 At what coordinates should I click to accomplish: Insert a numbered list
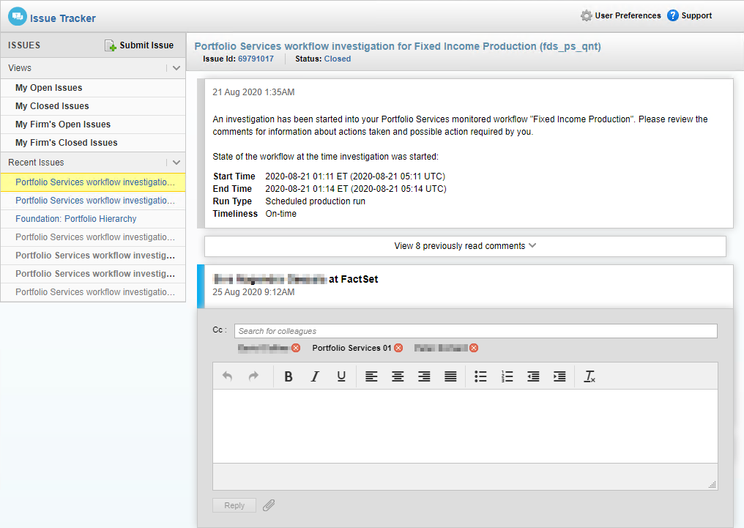point(507,376)
